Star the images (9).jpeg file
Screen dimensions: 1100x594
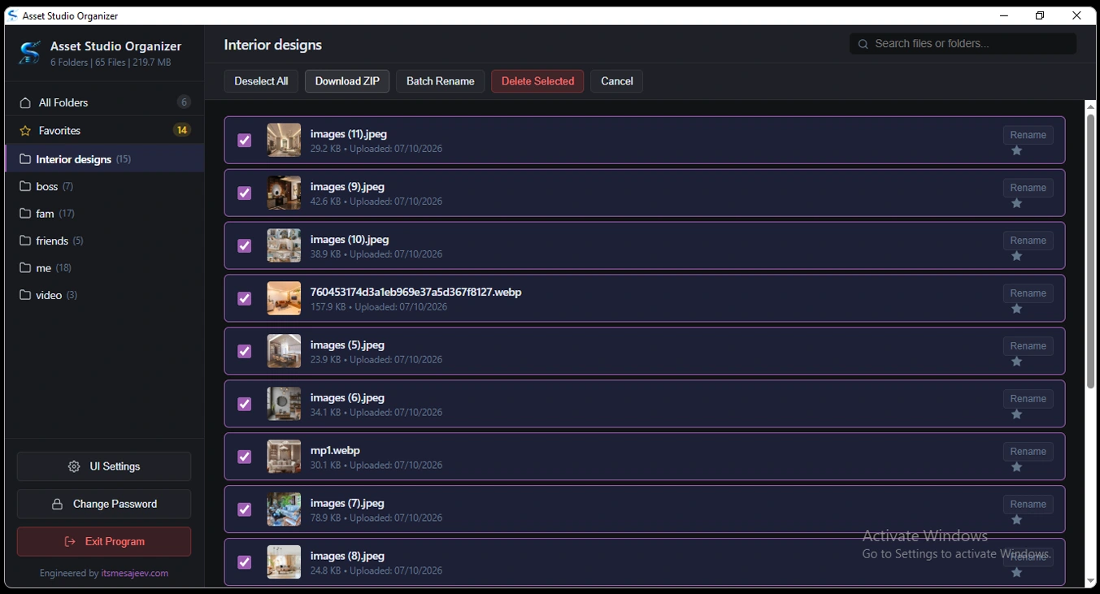[1016, 204]
